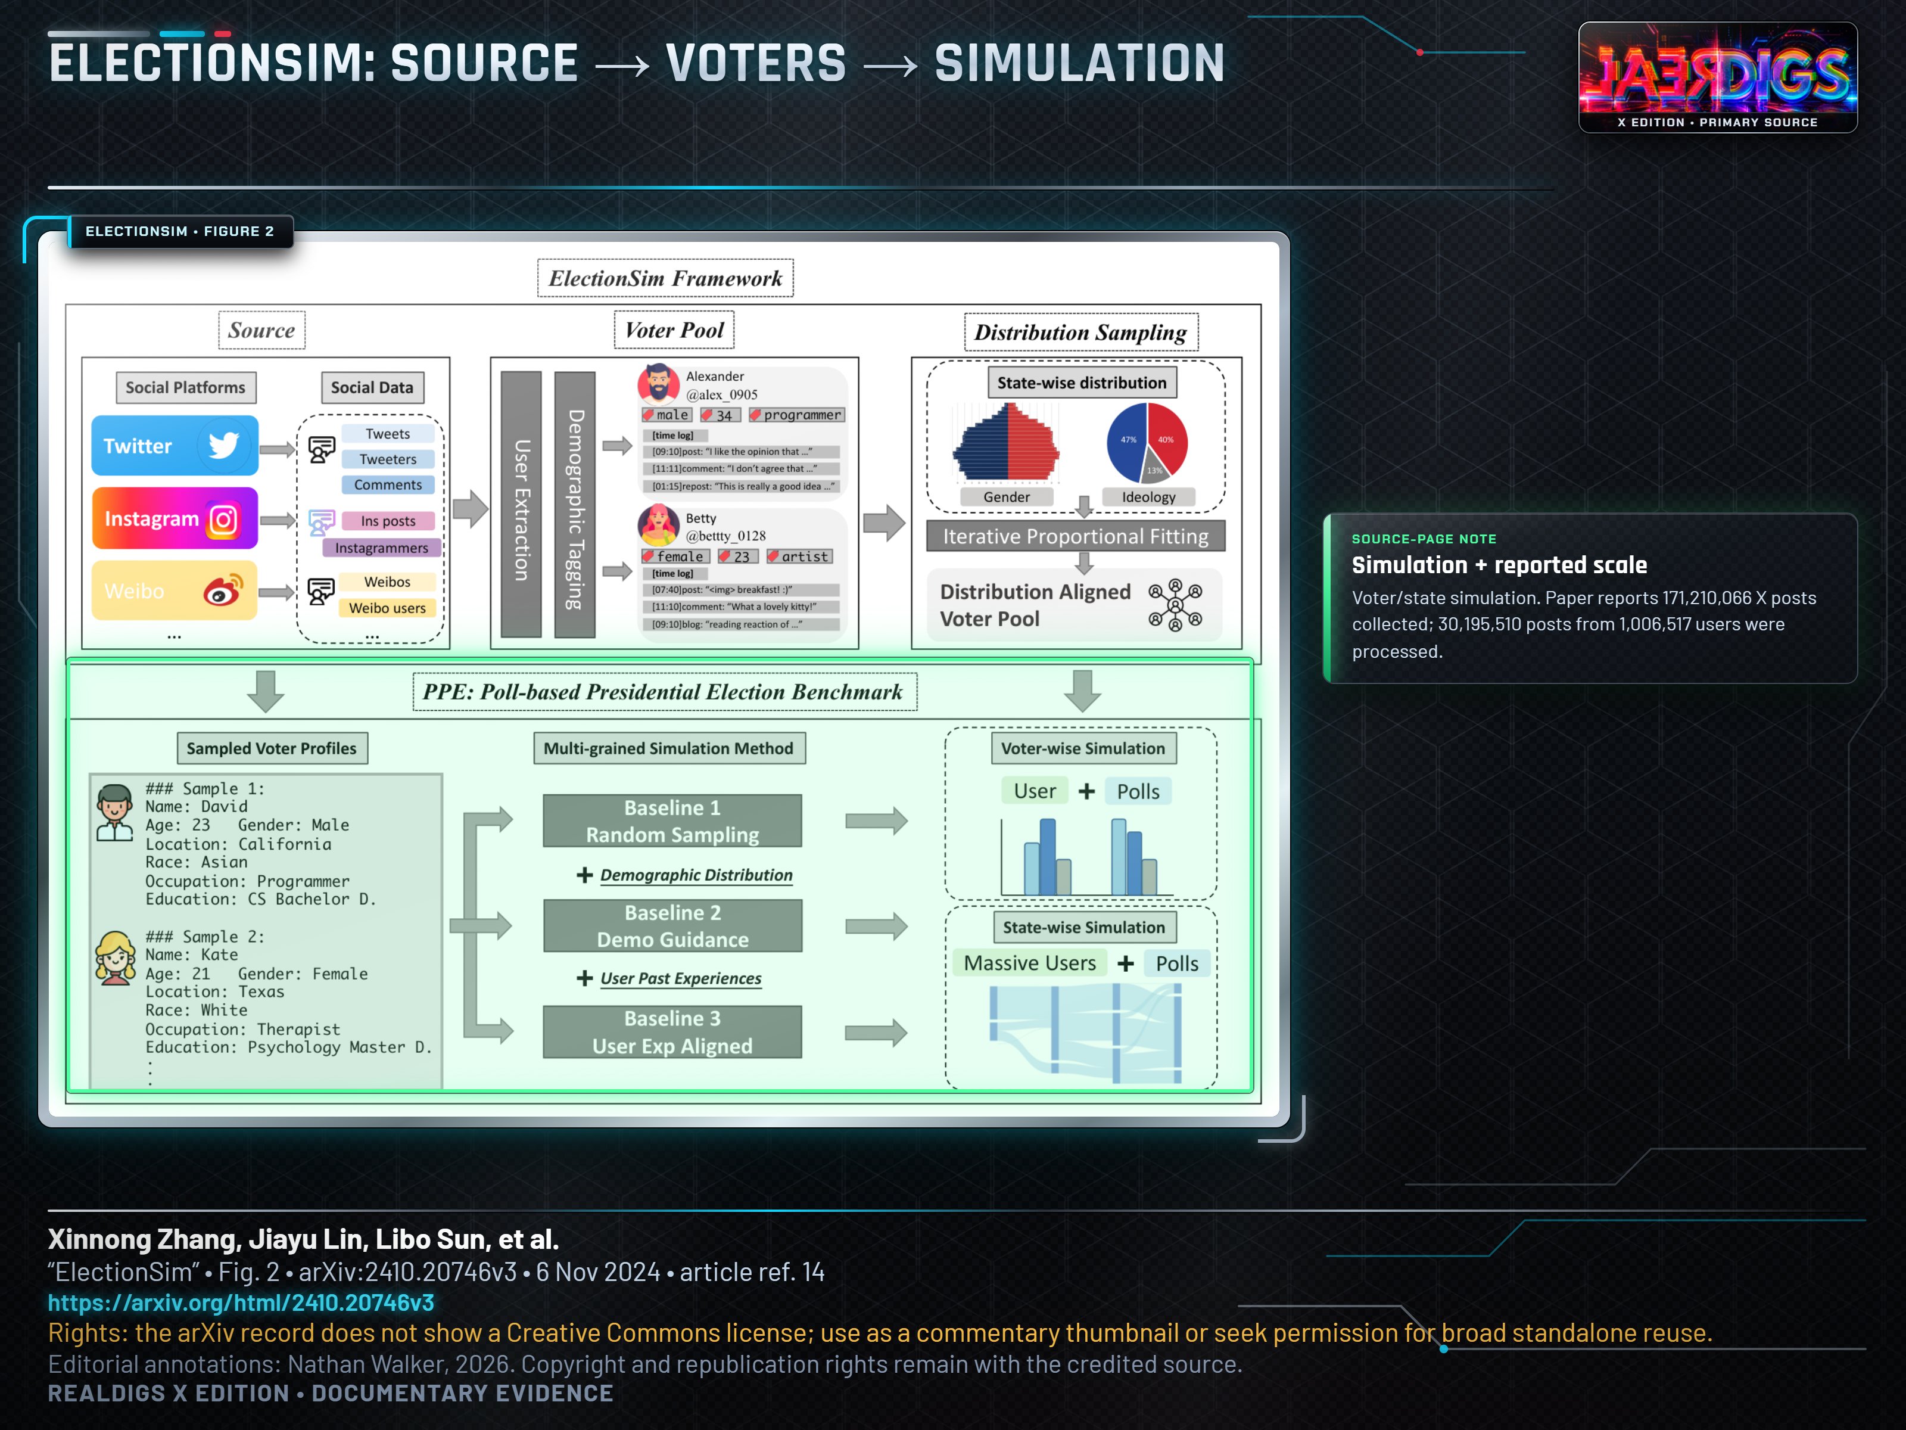Click the "Source" section heading
Screen dimensions: 1906x1430
tap(262, 330)
